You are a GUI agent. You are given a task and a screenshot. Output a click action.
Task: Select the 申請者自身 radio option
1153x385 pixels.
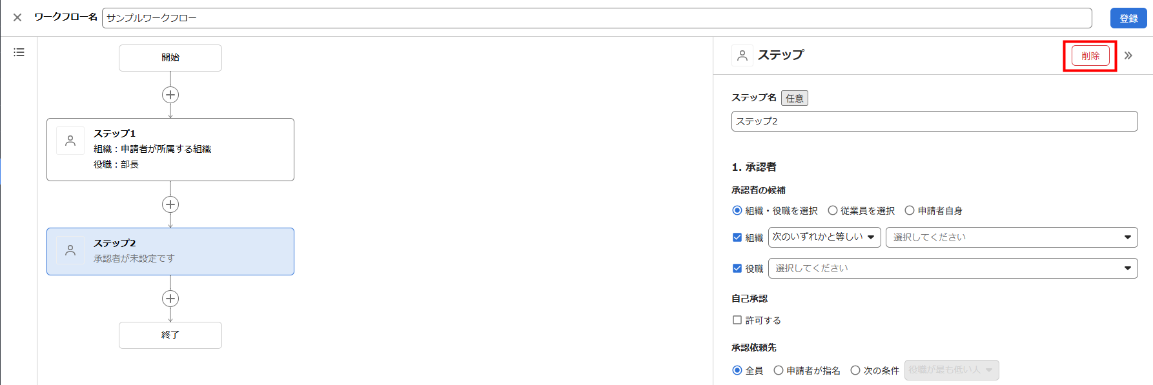(910, 210)
